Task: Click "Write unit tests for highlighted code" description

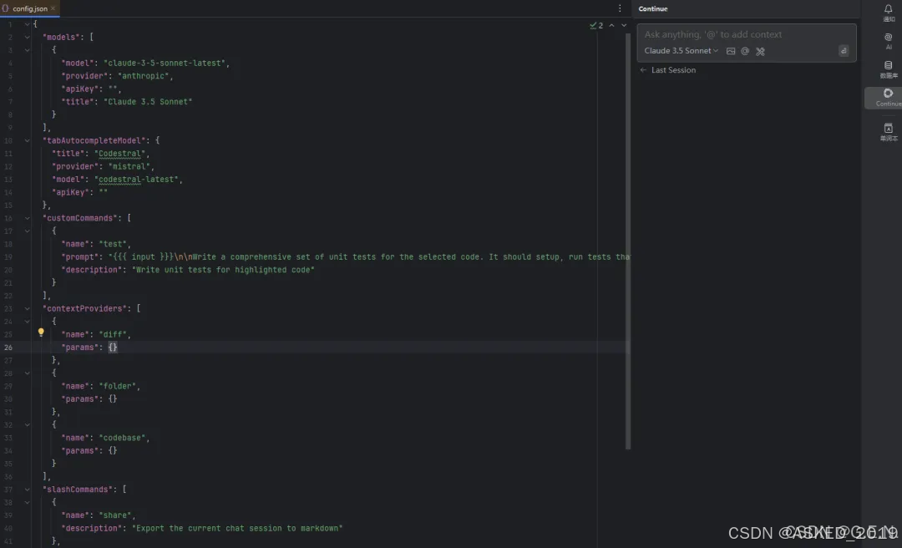Action: [x=223, y=270]
